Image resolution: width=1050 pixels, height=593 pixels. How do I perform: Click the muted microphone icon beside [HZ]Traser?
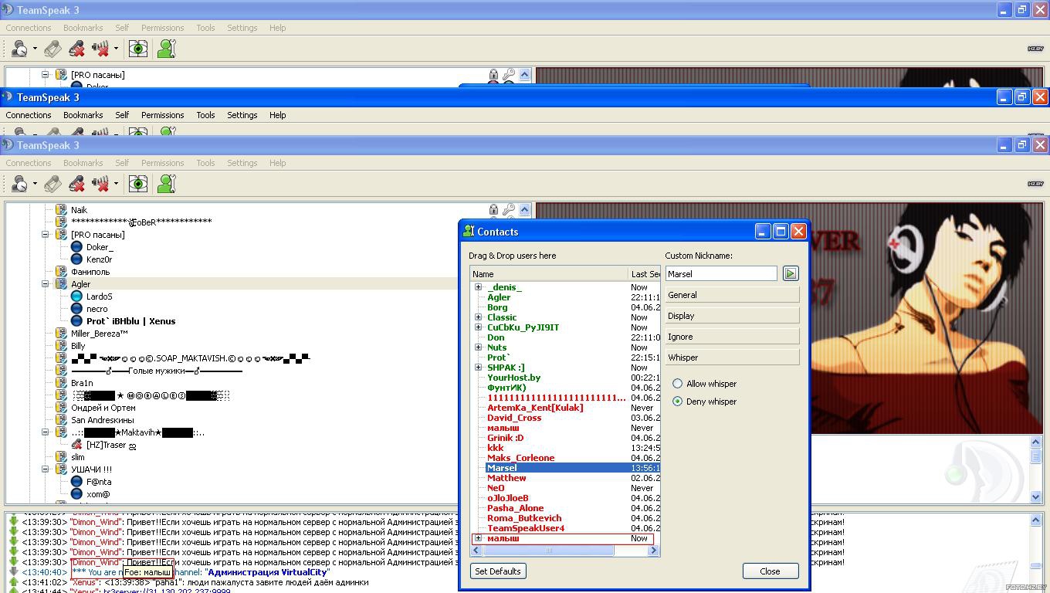pyautogui.click(x=76, y=445)
